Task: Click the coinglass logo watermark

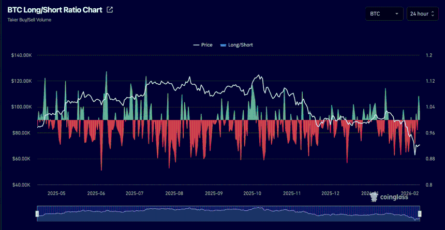Action: click(x=391, y=197)
